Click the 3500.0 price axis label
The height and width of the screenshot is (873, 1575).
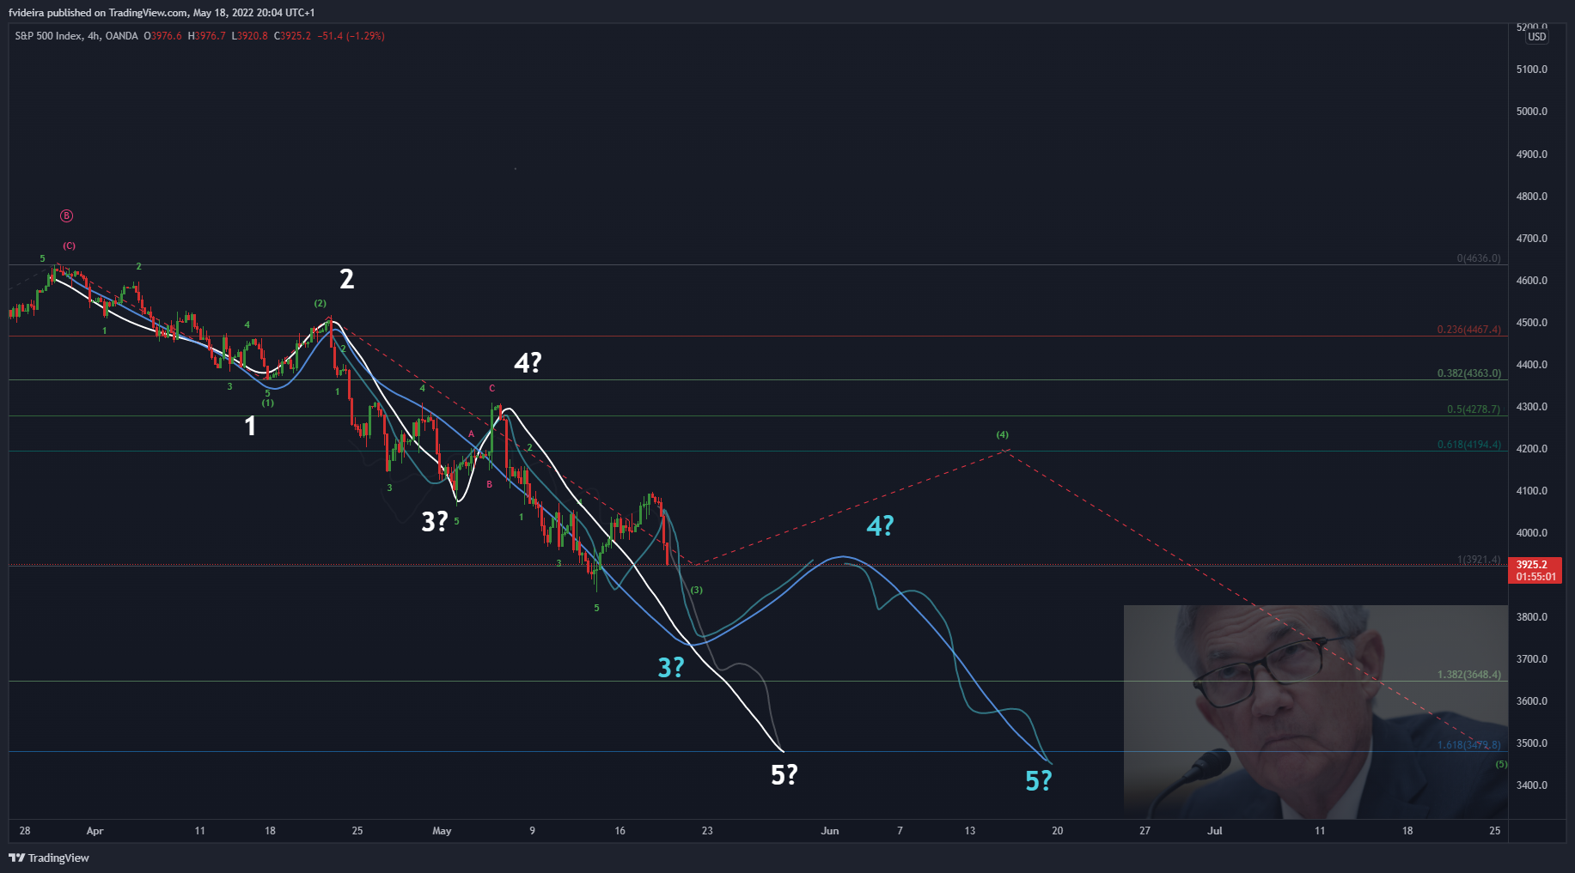point(1532,743)
